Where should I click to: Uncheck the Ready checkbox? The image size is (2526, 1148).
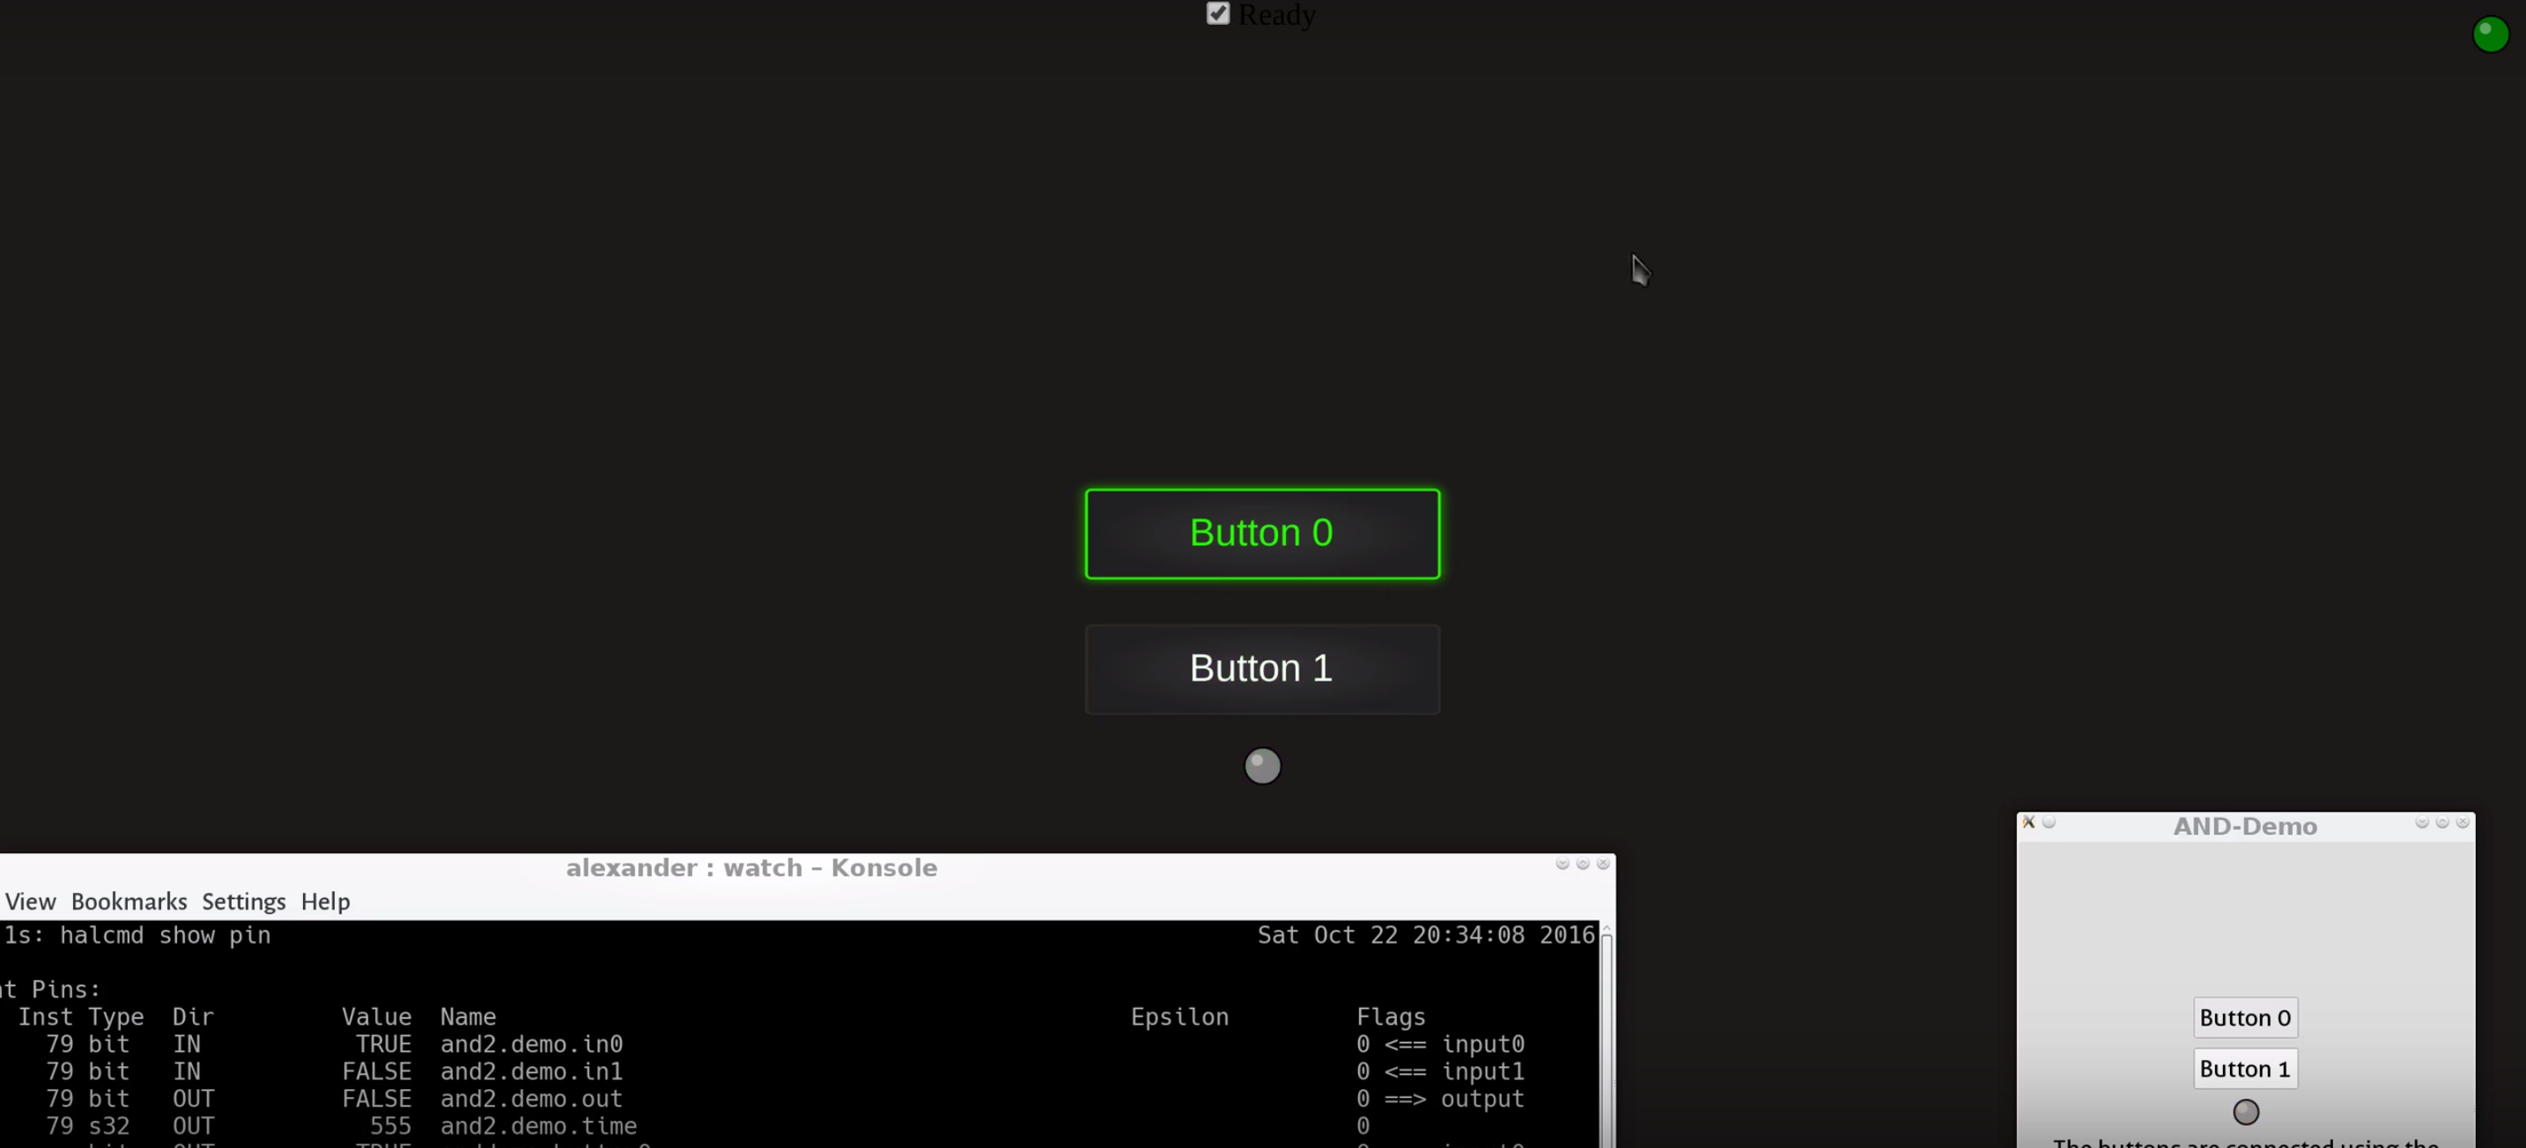1218,14
